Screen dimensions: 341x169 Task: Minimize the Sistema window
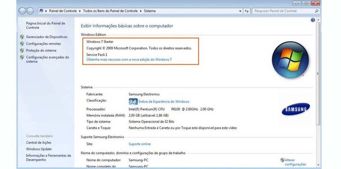point(297,3)
